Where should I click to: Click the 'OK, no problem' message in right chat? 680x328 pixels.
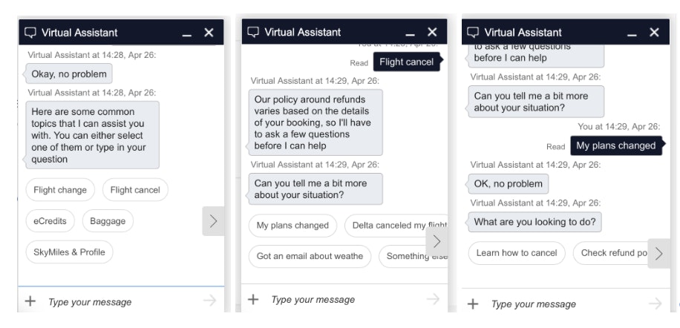point(509,184)
